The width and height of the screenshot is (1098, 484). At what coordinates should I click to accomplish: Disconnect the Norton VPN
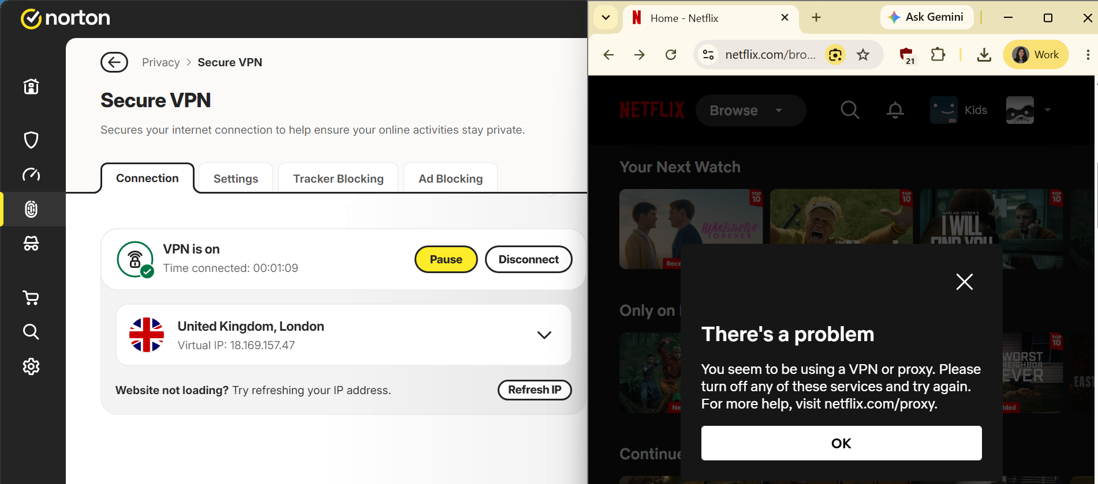(529, 259)
